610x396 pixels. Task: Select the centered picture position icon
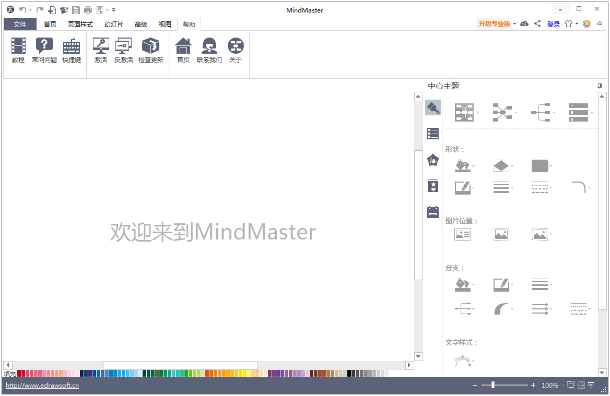coord(501,234)
